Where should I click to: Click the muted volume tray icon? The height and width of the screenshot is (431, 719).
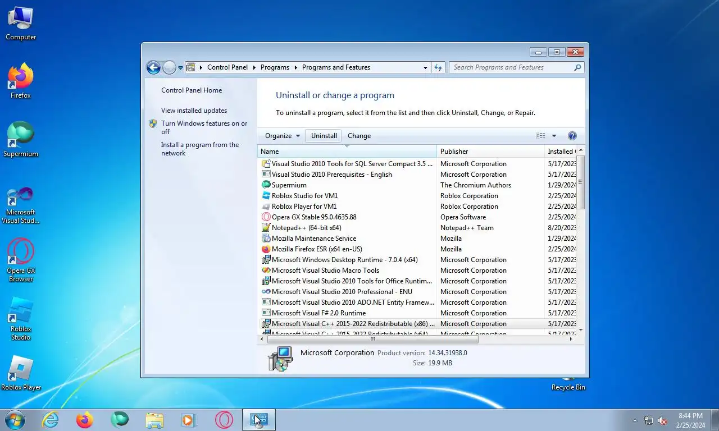(x=662, y=420)
